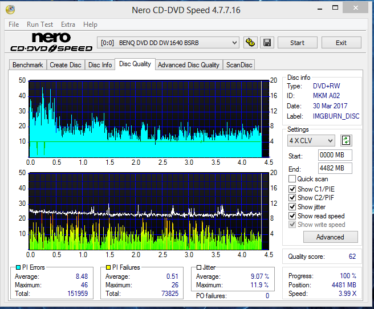Click PI Failures maximum value 26
This screenshot has height=309, width=374.
[x=175, y=285]
